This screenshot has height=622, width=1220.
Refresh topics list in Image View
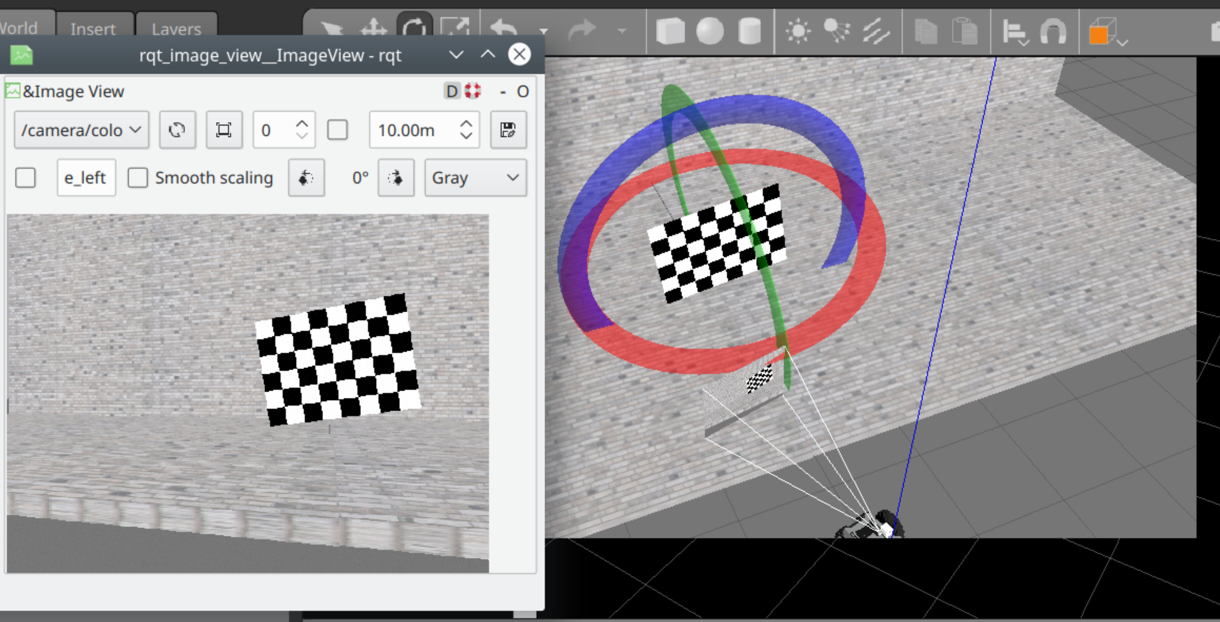[177, 129]
